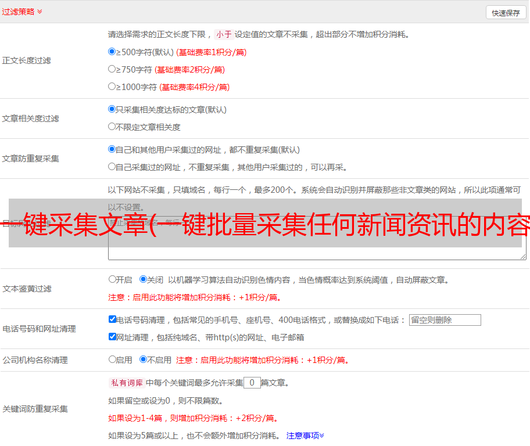Set 文本鉴黄过滤 to 关闭

click(x=143, y=279)
